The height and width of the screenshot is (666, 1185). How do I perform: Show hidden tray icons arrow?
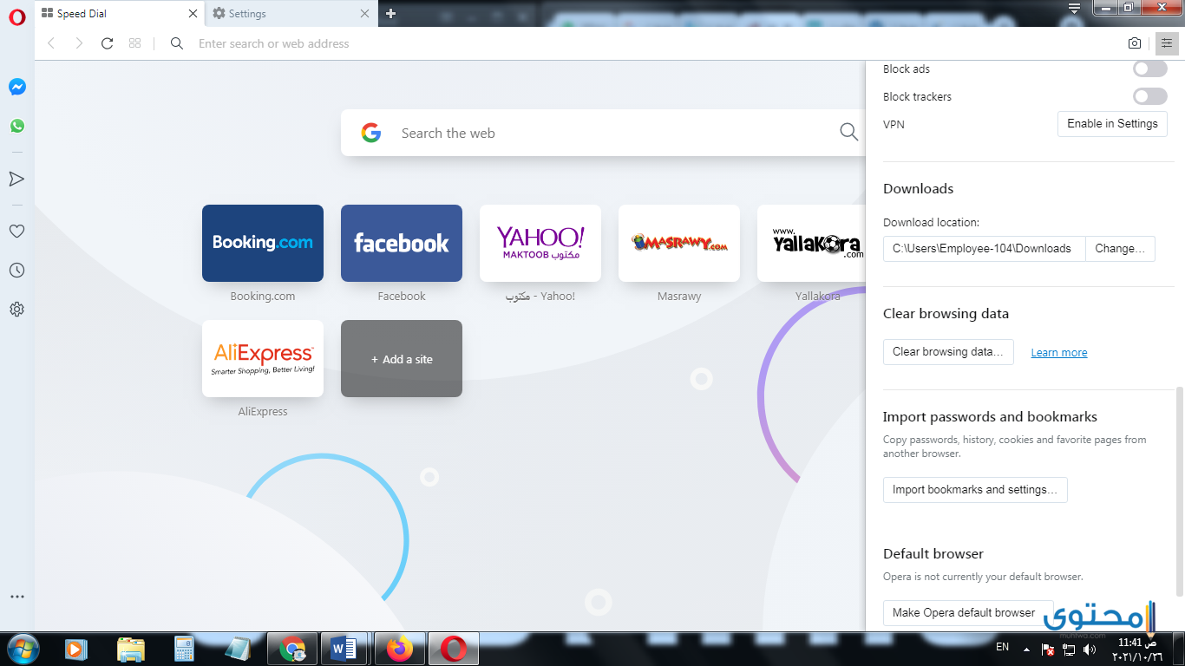[x=1027, y=649]
